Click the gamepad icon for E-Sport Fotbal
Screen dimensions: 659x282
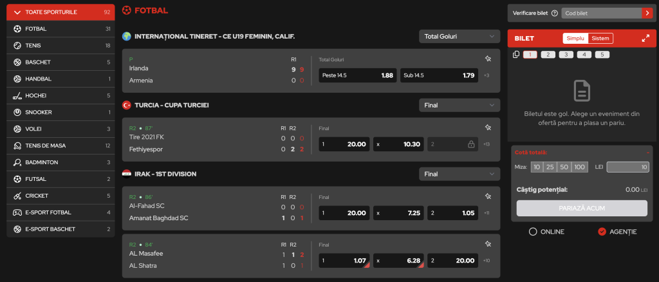pos(17,212)
